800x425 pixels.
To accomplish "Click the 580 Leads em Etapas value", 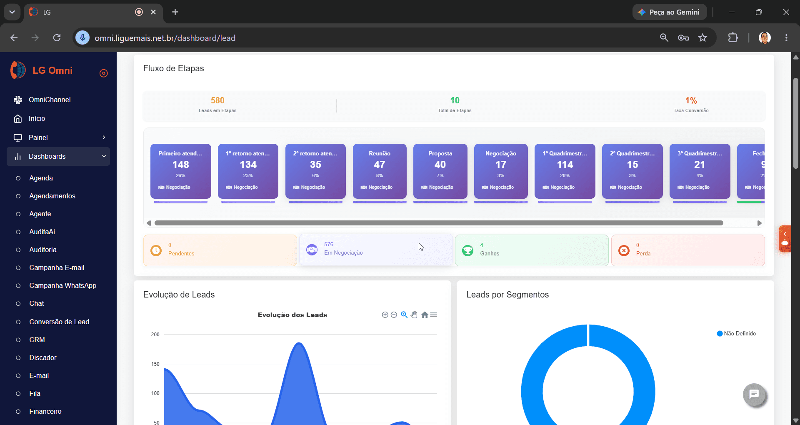I will click(x=217, y=100).
